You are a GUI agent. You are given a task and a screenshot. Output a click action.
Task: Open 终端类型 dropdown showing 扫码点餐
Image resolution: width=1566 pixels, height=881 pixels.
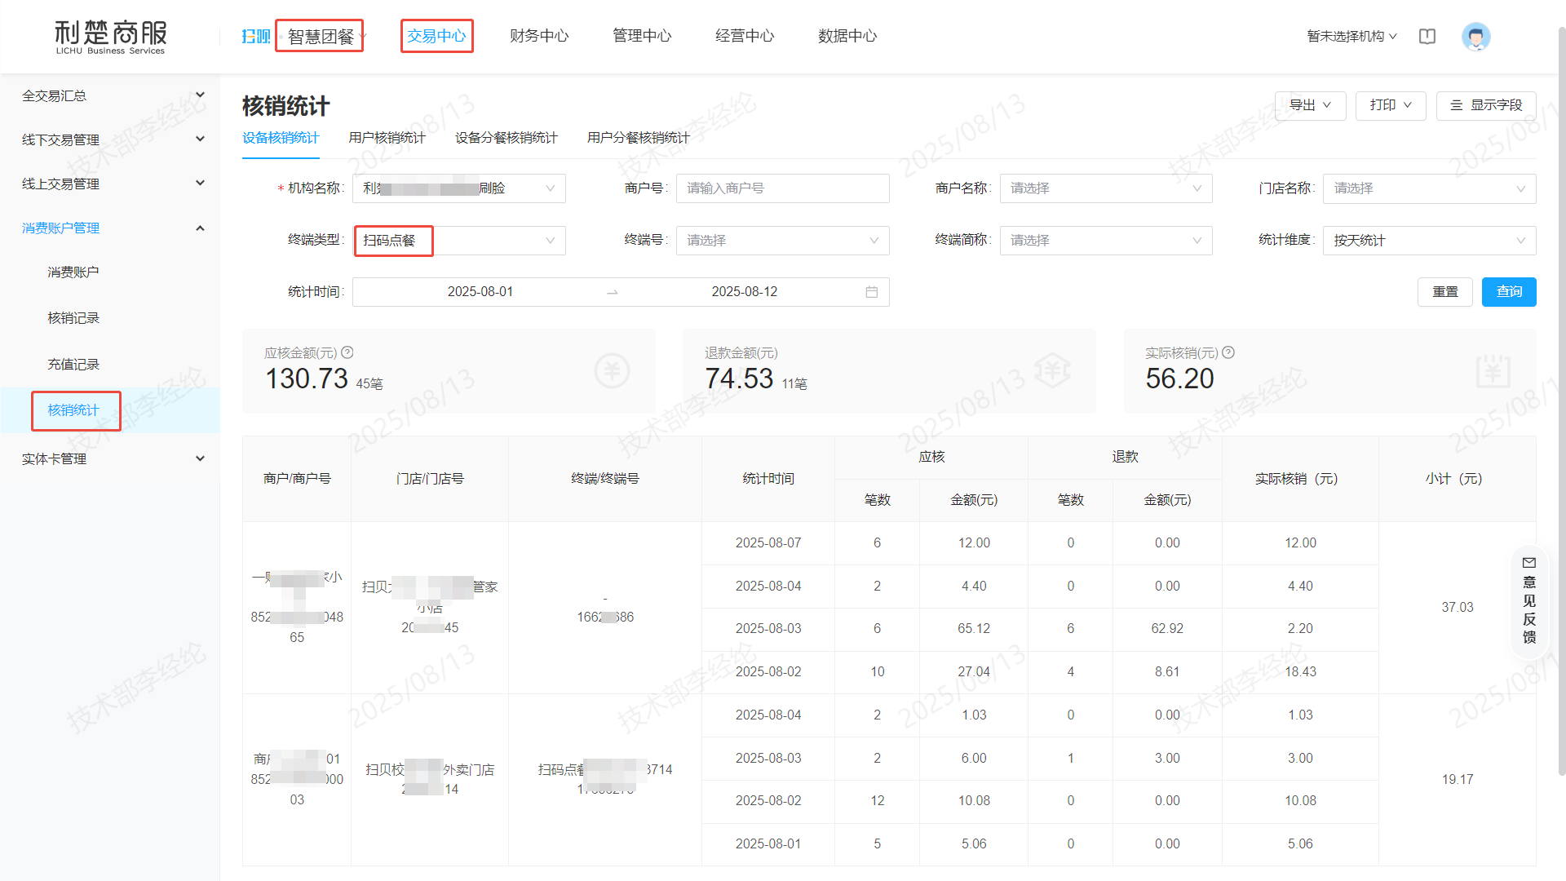[x=458, y=240]
